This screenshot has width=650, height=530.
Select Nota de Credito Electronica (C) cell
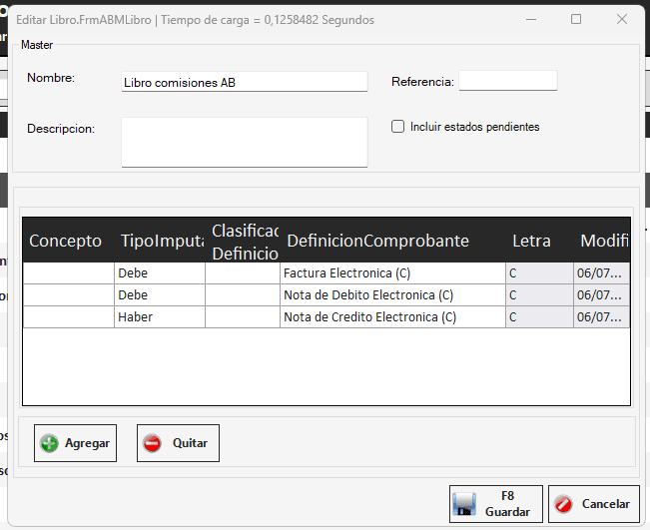(391, 317)
